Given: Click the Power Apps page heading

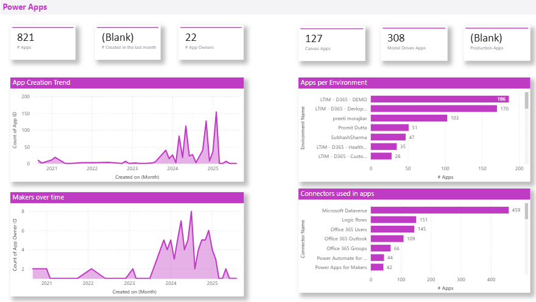Looking at the screenshot, I should point(25,7).
